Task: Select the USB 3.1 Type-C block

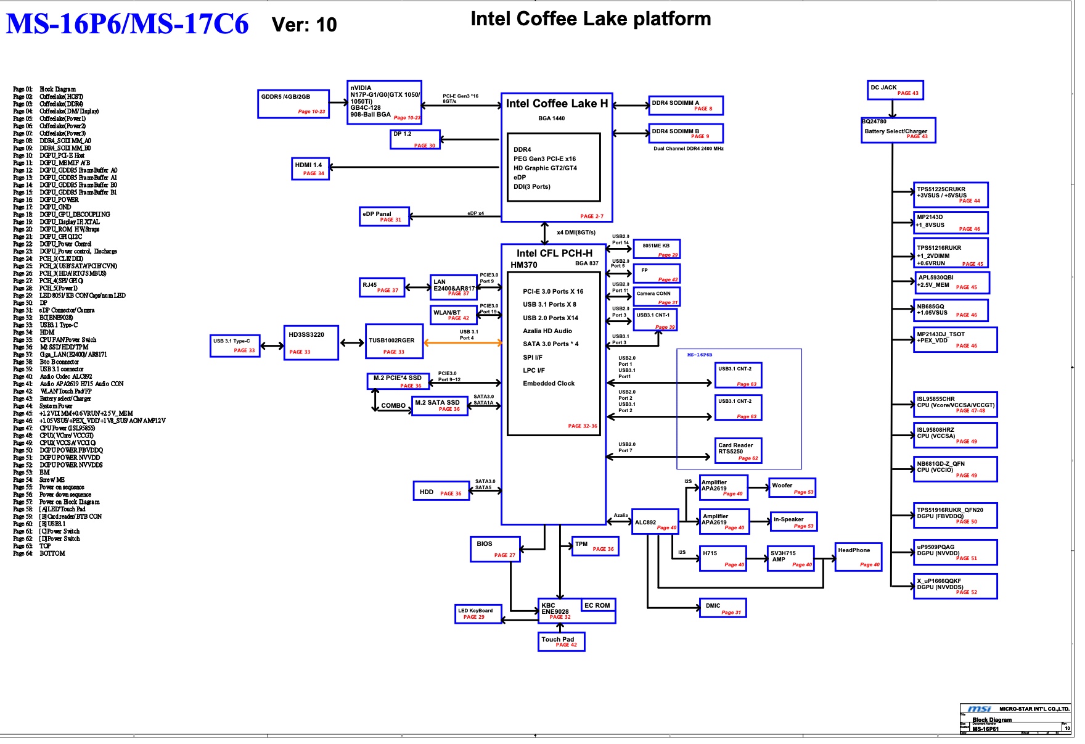Action: [235, 346]
